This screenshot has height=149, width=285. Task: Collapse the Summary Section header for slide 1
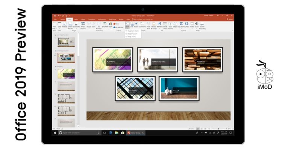[55, 35]
